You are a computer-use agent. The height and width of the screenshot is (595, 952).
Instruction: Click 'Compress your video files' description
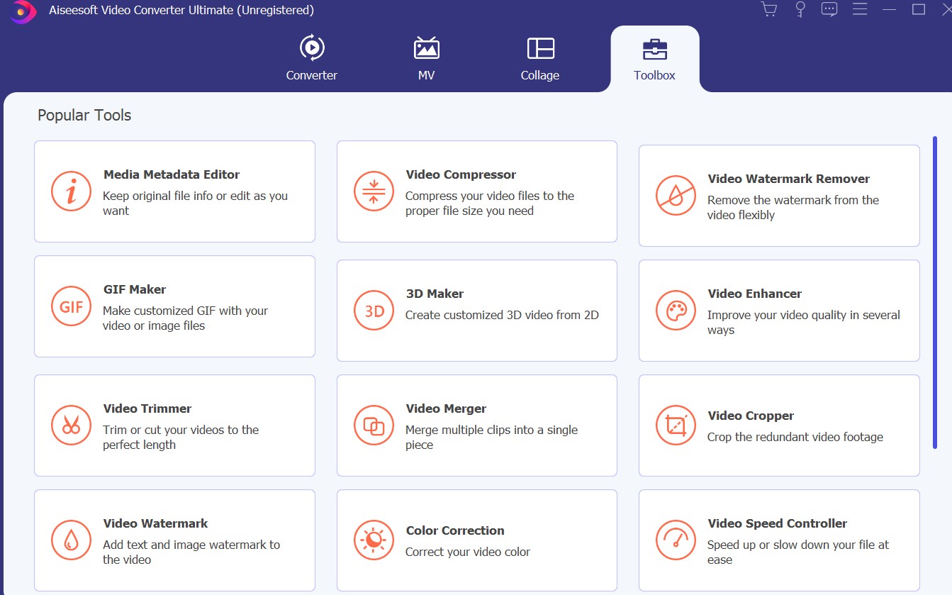490,204
